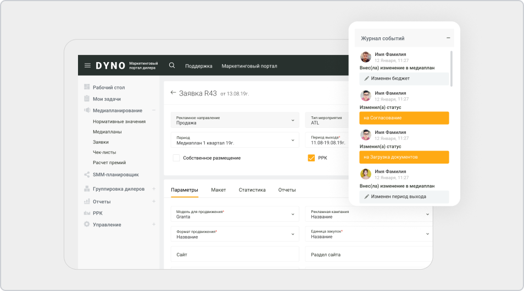Open the hamburger menu icon
Image resolution: width=524 pixels, height=291 pixels.
(87, 65)
